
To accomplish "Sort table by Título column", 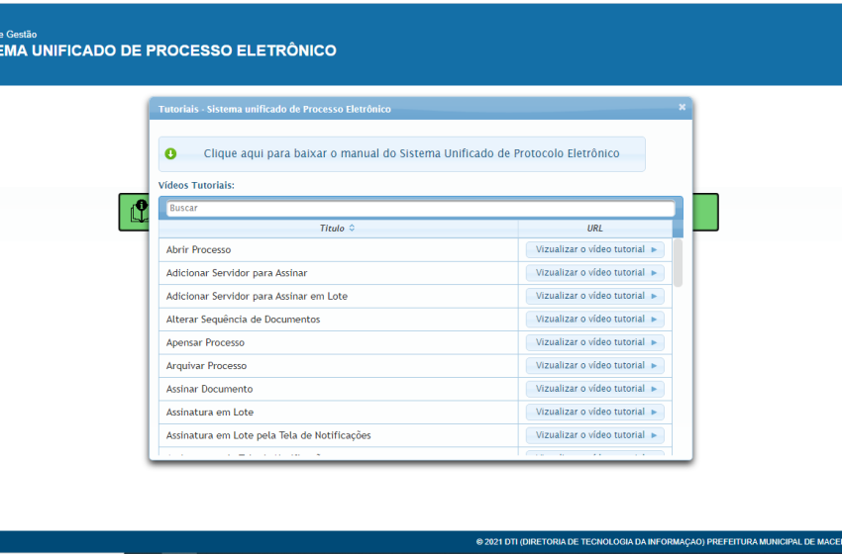I will [339, 229].
